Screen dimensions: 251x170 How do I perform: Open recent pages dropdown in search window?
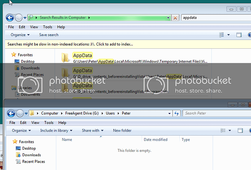pyautogui.click(x=25, y=18)
